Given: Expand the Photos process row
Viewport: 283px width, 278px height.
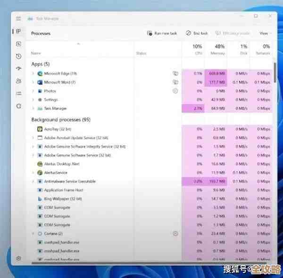Looking at the screenshot, I should pos(33,91).
